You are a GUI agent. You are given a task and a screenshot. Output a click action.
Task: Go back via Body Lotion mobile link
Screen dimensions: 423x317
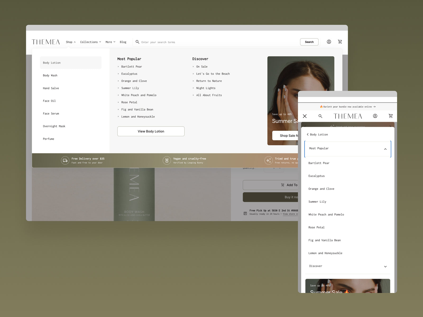coord(317,134)
